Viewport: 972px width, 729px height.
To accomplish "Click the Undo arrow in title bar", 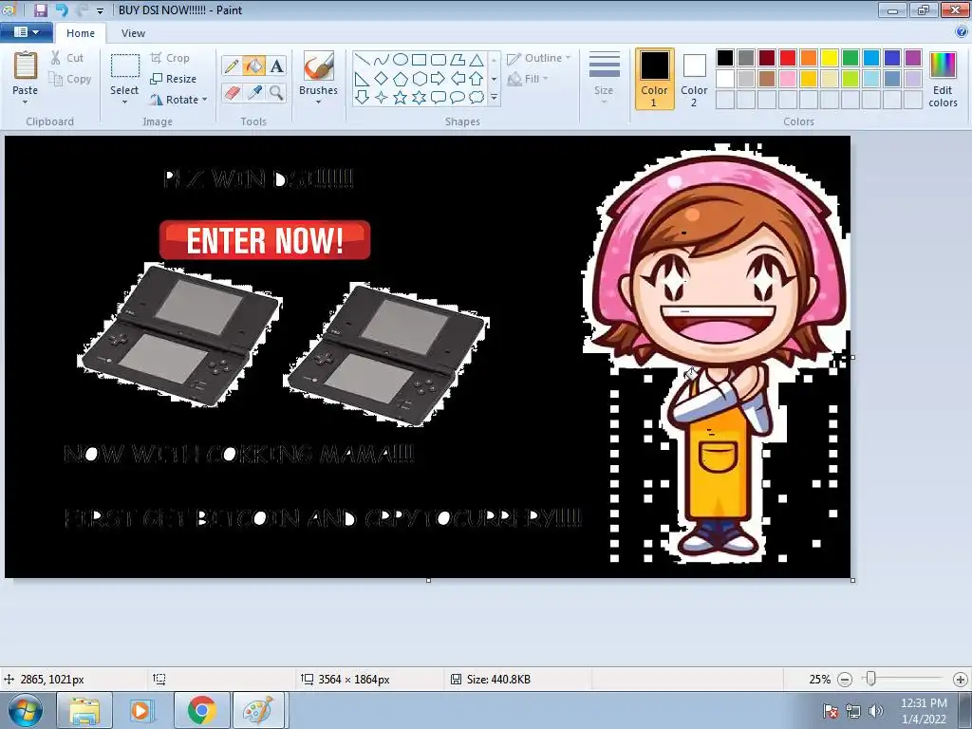I will point(62,10).
